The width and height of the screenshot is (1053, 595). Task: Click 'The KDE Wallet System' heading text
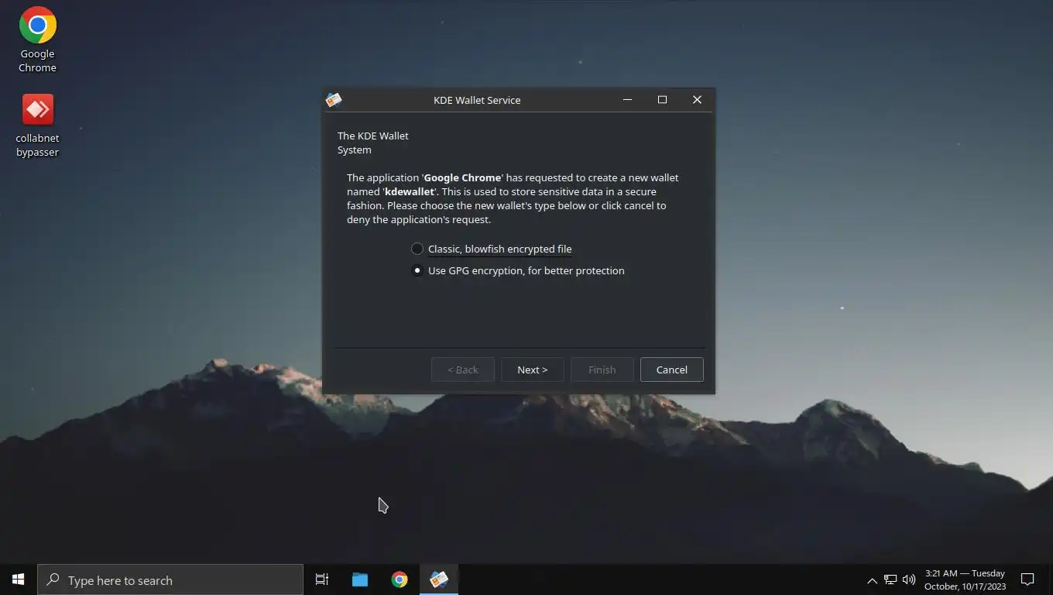click(x=373, y=143)
